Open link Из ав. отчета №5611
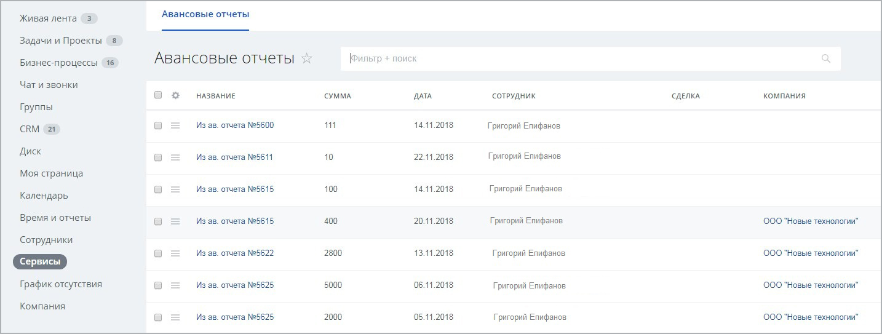Screen dimensions: 882x334 tap(234, 157)
